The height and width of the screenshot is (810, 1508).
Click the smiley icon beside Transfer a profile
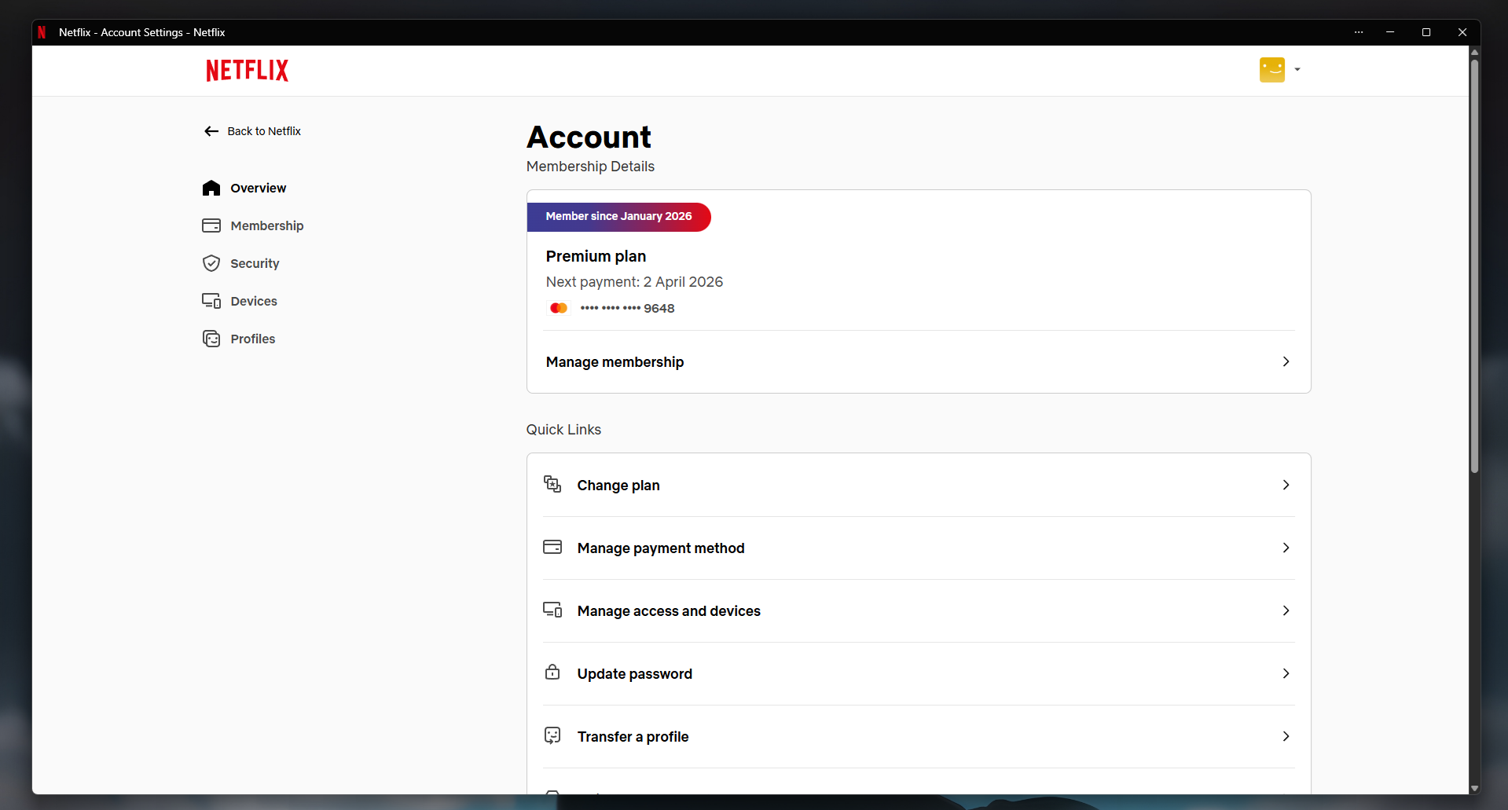pyautogui.click(x=552, y=736)
